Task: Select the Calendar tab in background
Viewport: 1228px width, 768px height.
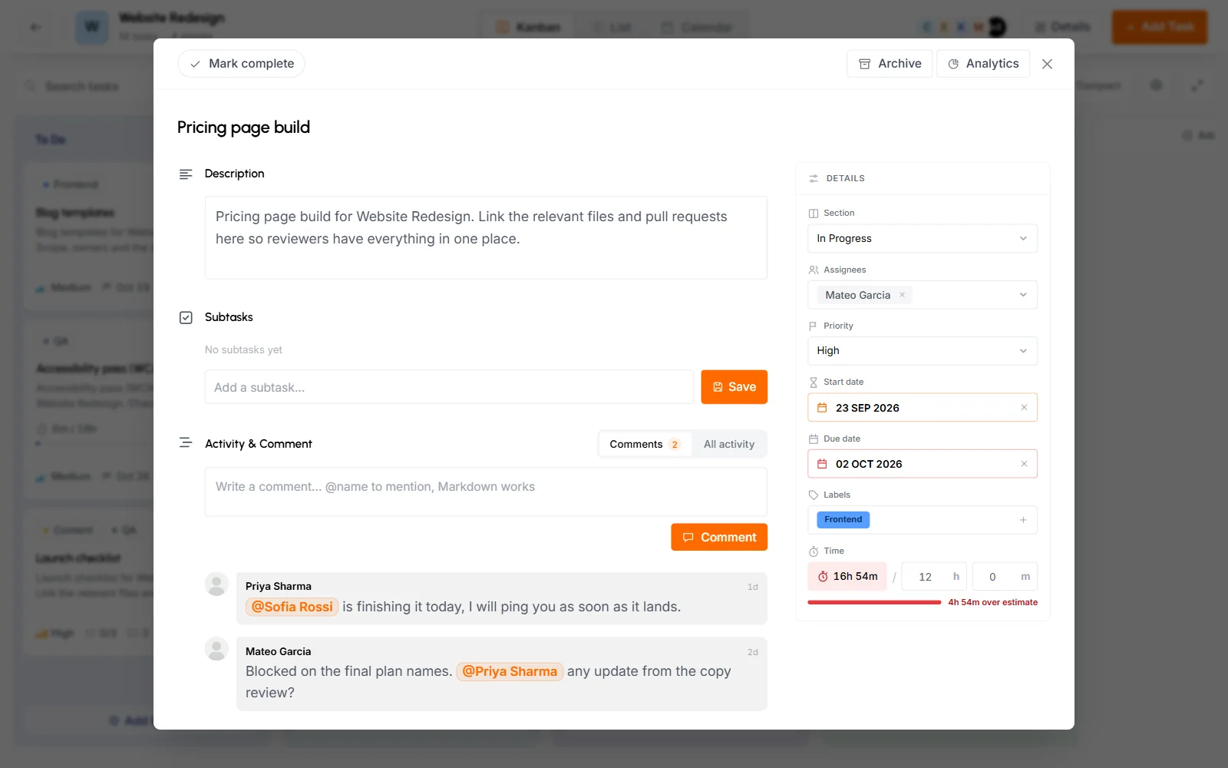Action: coord(697,27)
